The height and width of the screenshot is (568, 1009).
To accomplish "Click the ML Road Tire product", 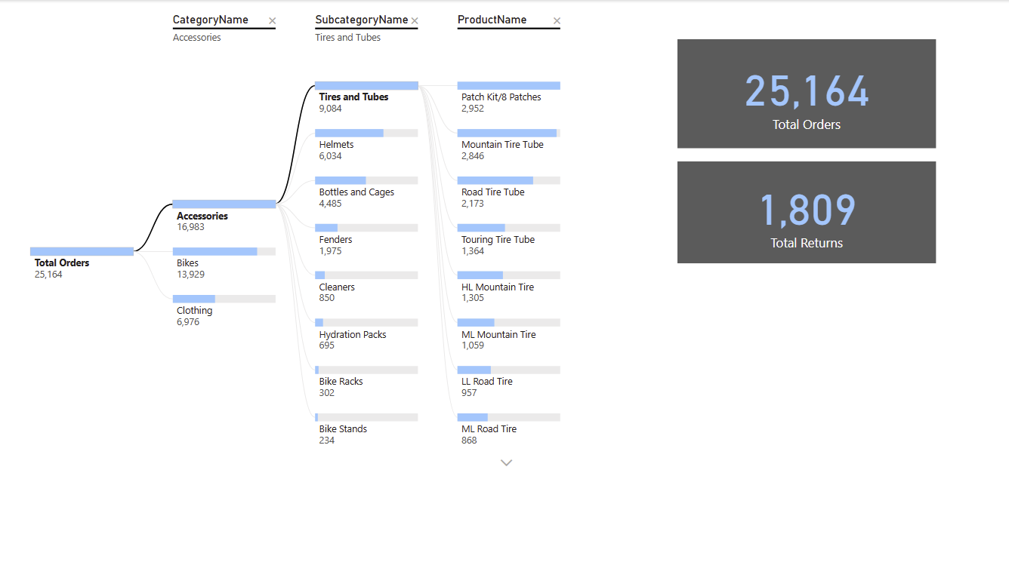I will pyautogui.click(x=509, y=429).
